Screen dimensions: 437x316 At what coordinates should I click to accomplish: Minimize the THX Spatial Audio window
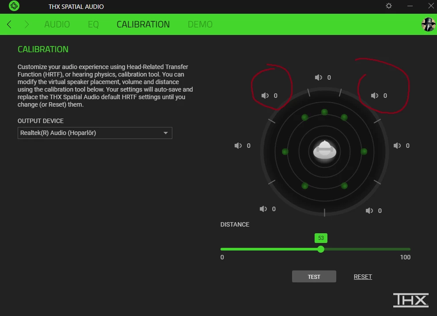410,6
